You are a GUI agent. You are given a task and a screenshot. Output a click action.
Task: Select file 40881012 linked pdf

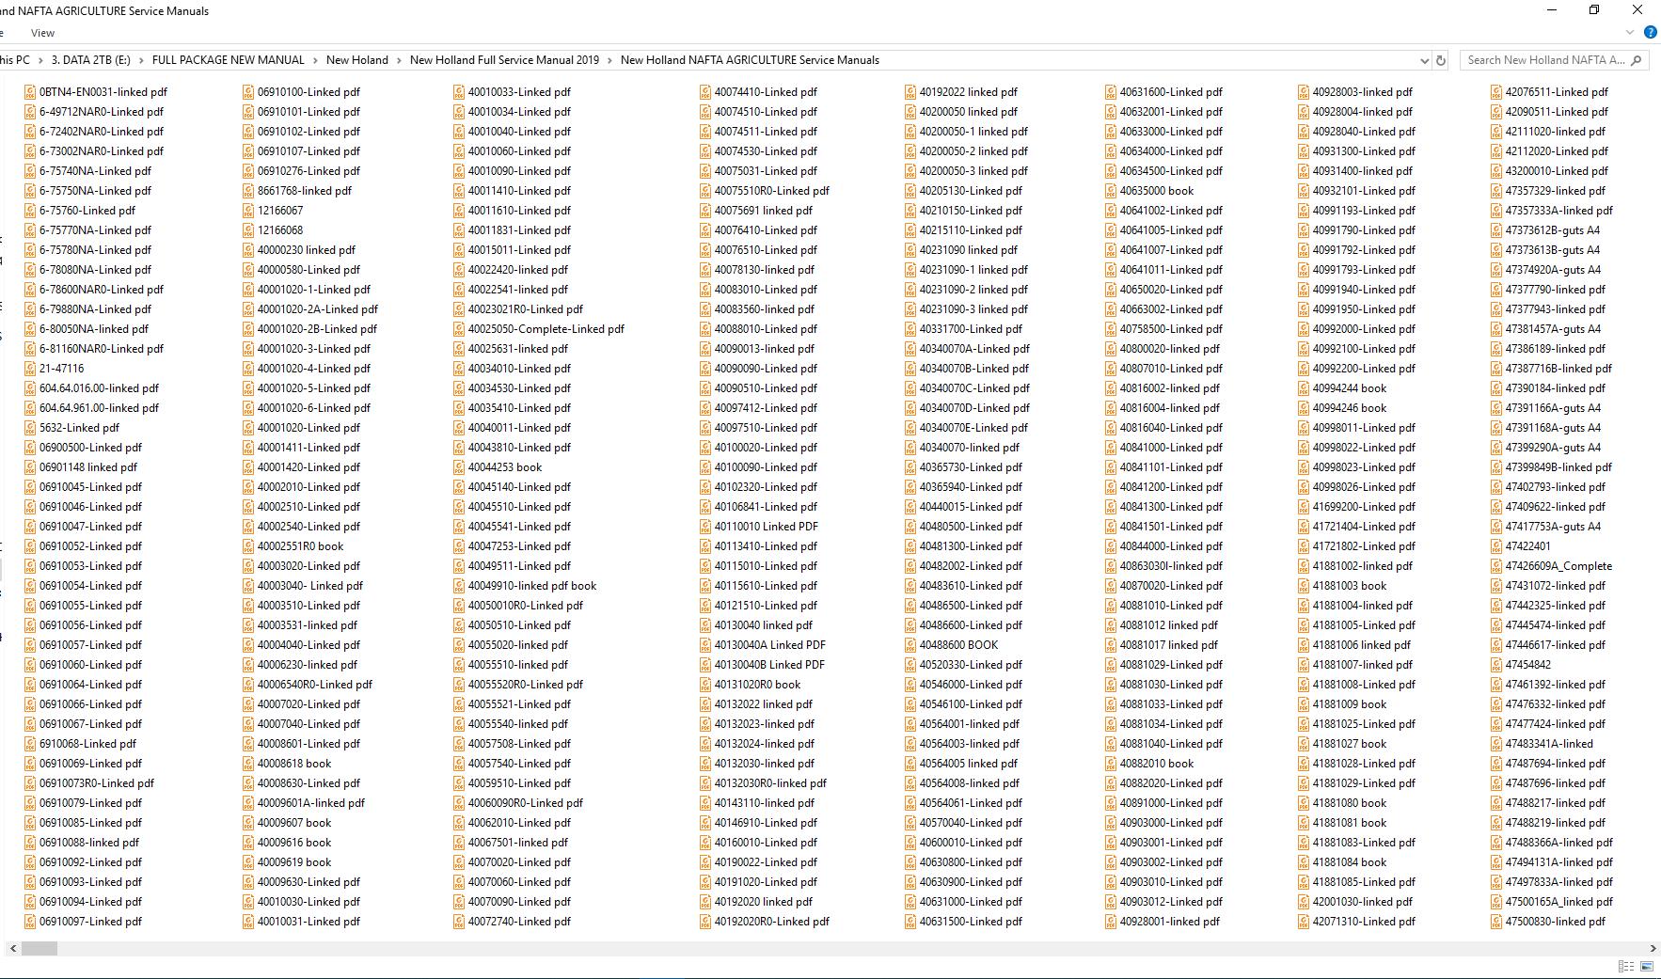coord(1162,625)
